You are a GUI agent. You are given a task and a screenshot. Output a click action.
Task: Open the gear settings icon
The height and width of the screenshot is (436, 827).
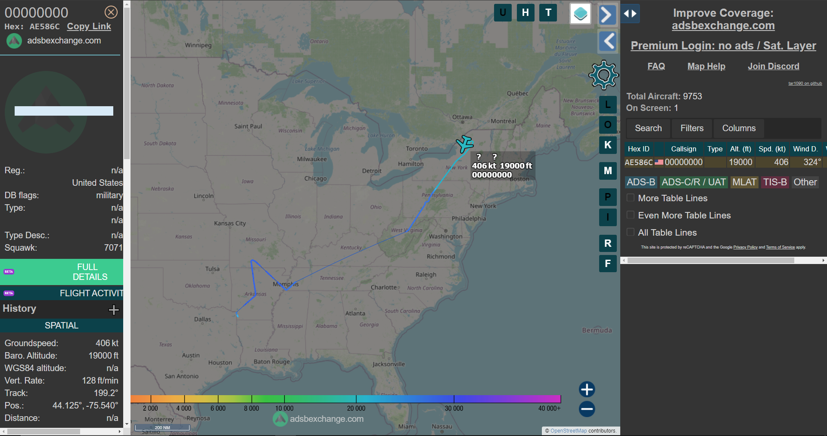(x=603, y=75)
